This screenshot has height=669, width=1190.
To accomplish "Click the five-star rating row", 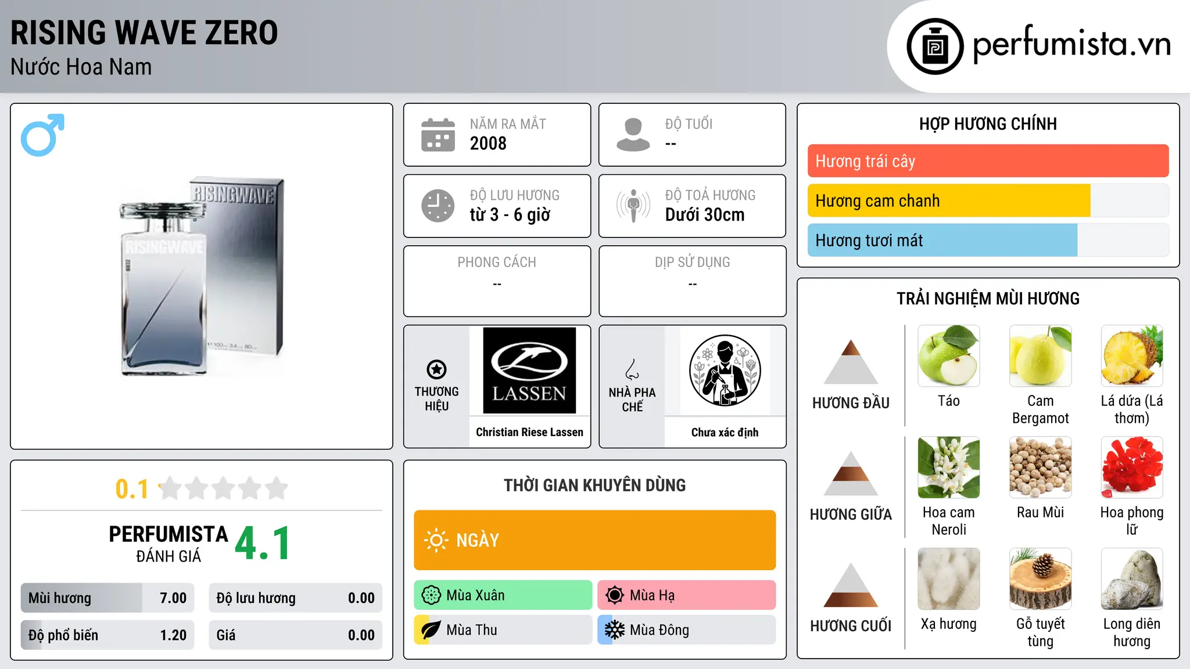I will (x=224, y=488).
